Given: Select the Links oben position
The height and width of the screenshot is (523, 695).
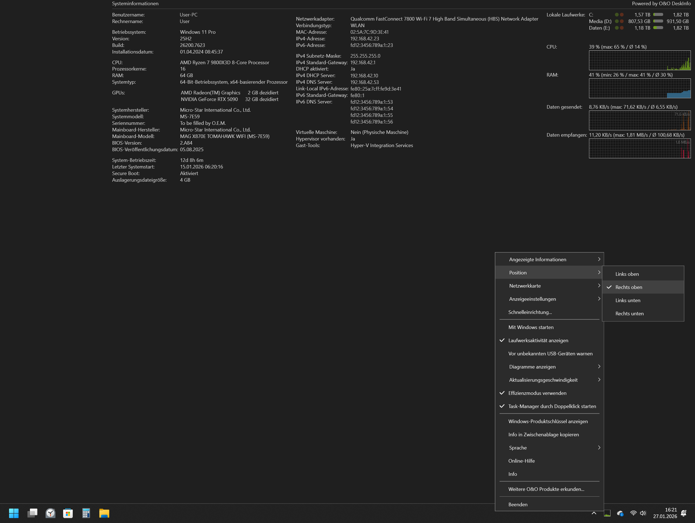Looking at the screenshot, I should 627,274.
